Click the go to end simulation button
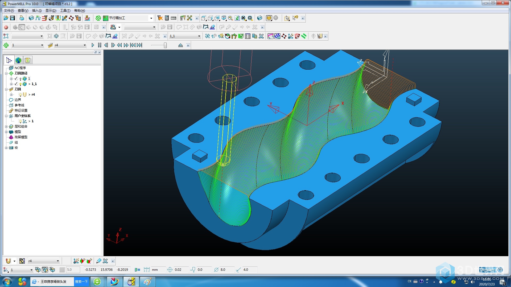 (x=139, y=45)
